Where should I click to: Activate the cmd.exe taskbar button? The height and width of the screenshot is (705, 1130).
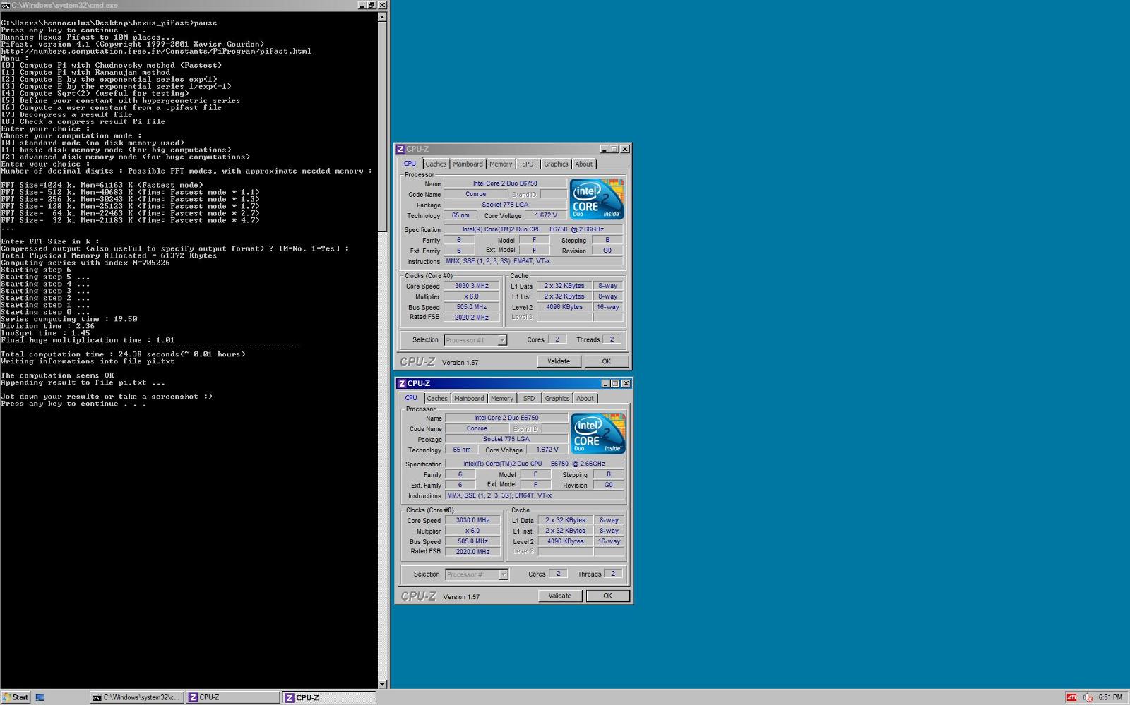137,697
